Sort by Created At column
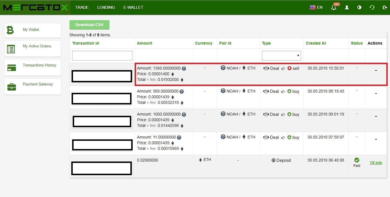The height and width of the screenshot is (197, 390). (x=316, y=43)
